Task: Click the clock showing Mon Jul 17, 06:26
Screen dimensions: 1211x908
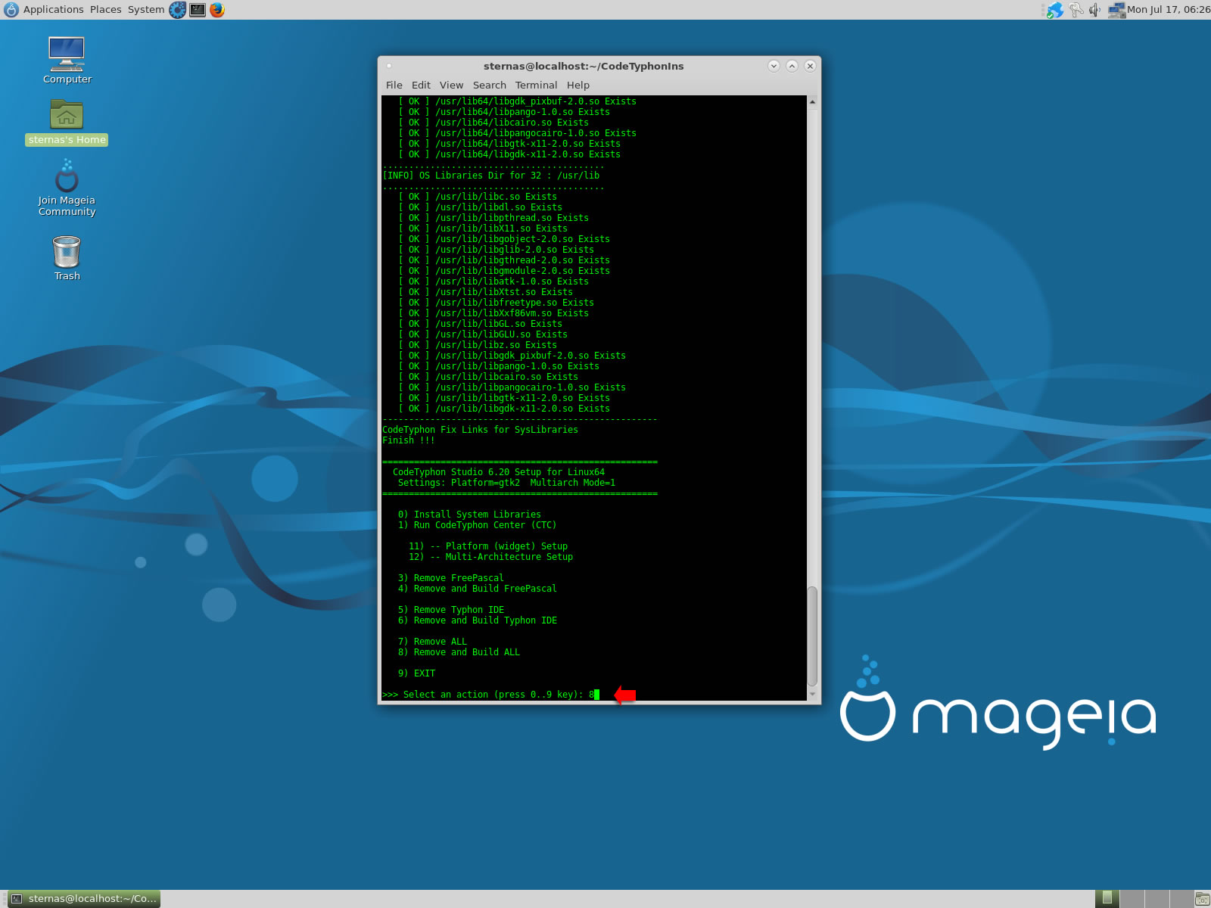Action: 1168,10
